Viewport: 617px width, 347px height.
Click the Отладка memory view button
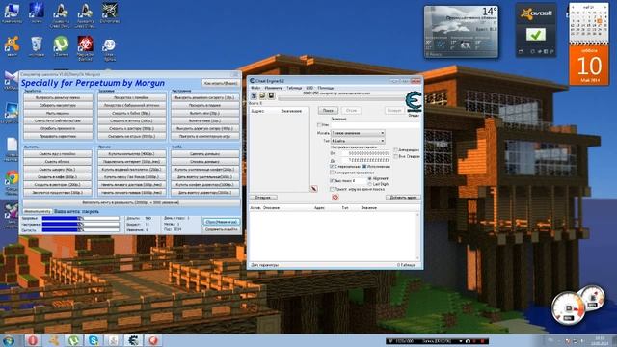pos(263,197)
